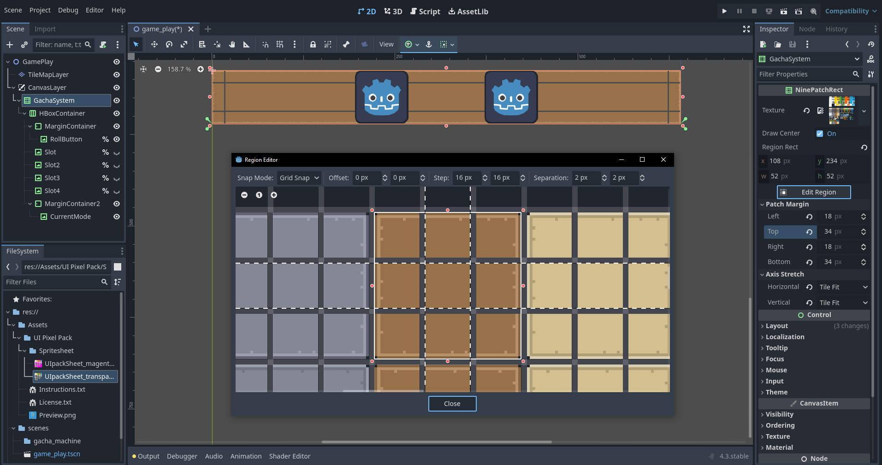
Task: Select the Move tool in the toolbar
Action: coord(154,45)
